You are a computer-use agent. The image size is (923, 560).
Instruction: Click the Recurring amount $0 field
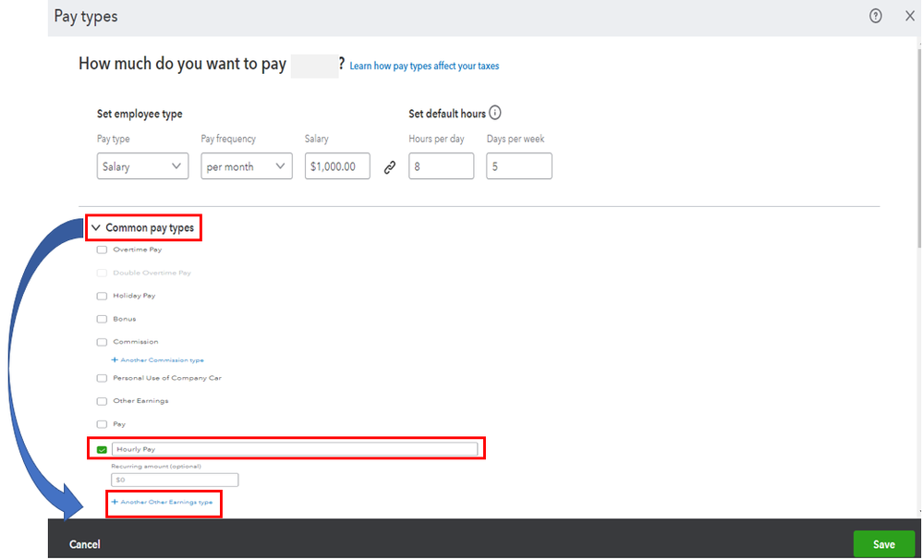tap(175, 480)
